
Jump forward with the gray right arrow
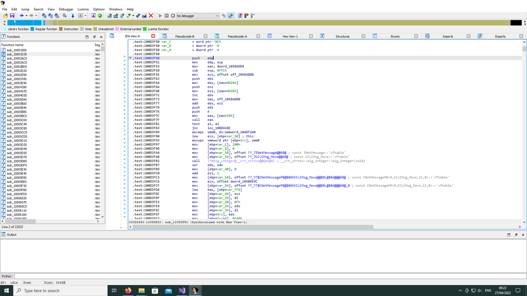click(31, 16)
